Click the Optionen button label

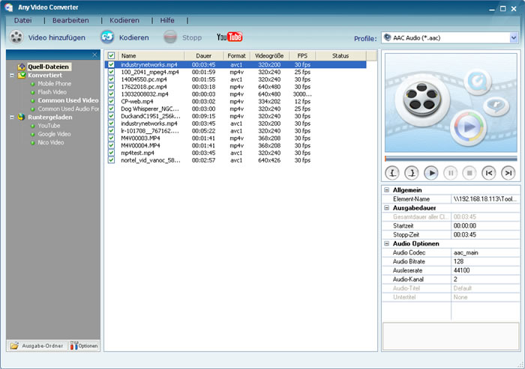click(x=88, y=346)
